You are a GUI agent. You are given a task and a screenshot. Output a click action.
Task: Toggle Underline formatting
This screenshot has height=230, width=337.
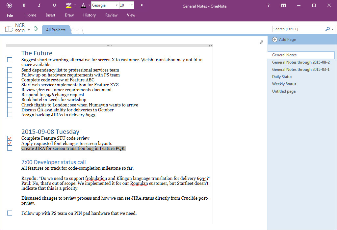point(54,5)
